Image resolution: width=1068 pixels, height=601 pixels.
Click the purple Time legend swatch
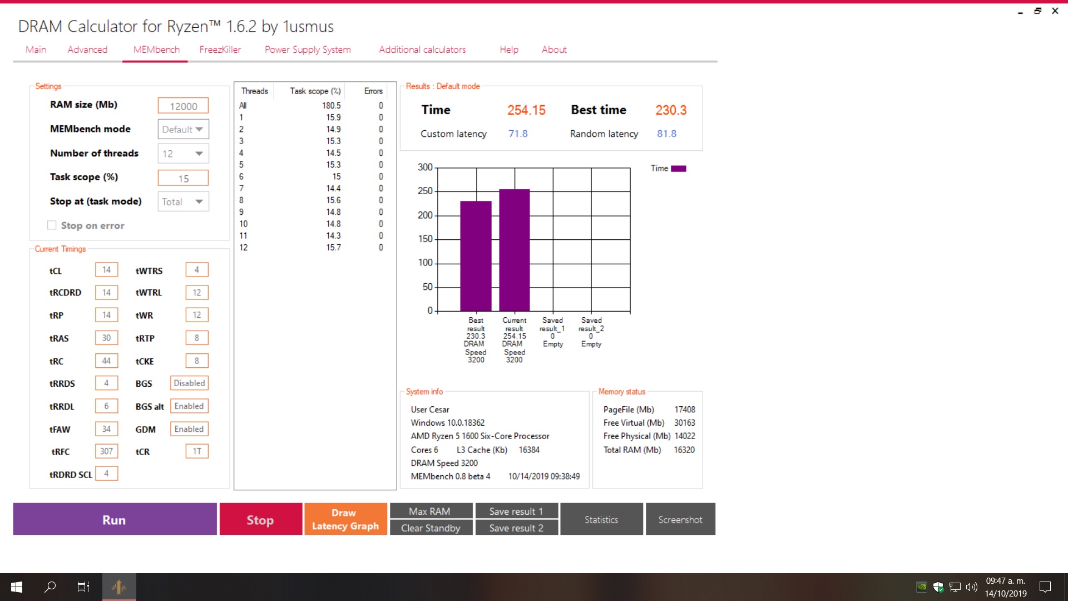coord(679,169)
